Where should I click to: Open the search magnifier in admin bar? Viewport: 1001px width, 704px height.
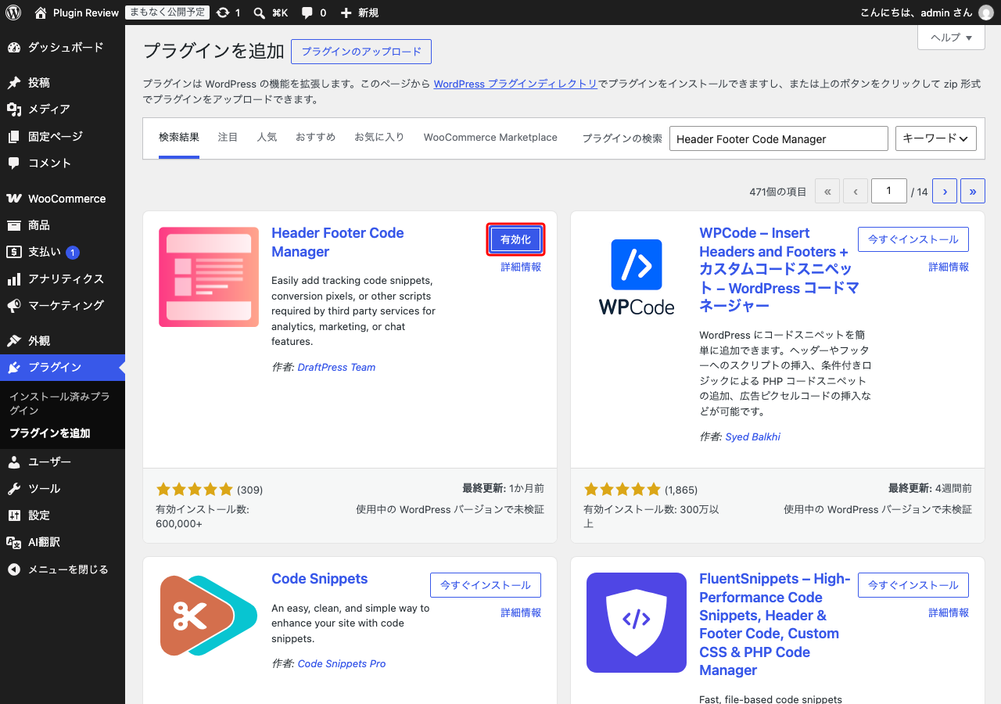click(x=260, y=13)
